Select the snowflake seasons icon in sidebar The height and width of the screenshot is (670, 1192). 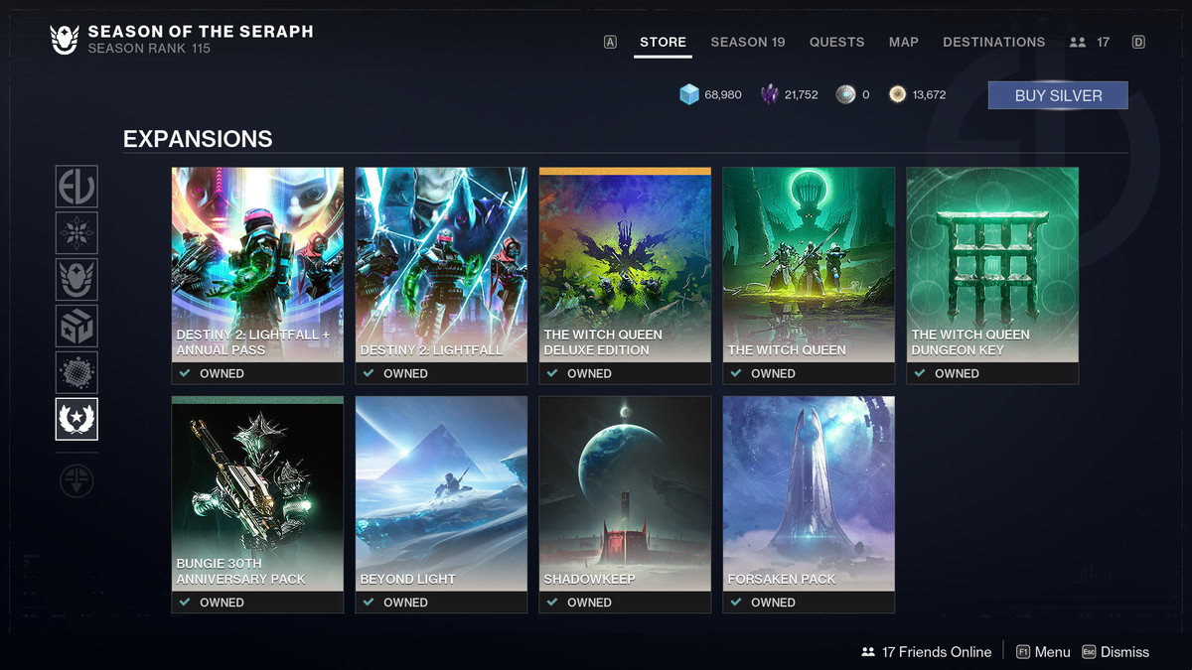tap(76, 232)
